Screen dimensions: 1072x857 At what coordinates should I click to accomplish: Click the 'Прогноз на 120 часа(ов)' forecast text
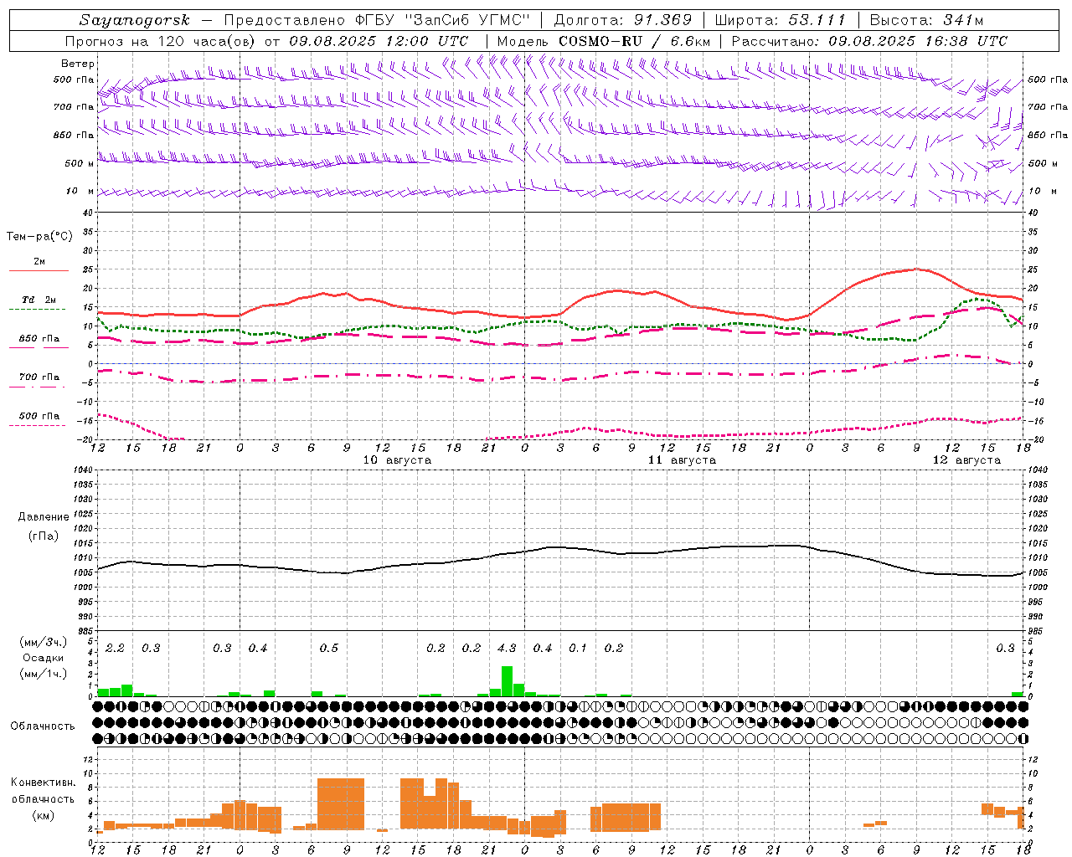tap(162, 41)
